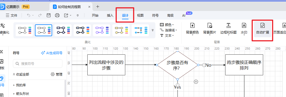This screenshot has width=286, height=97.
Task: Select the highlighted second theme thumbnail
Action: click(44, 30)
